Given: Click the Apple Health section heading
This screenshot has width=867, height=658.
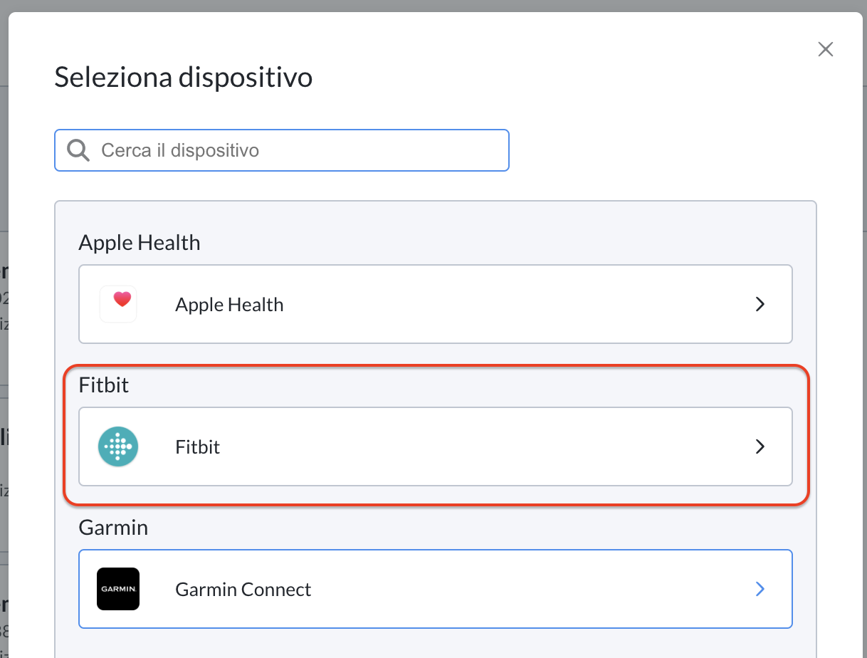Looking at the screenshot, I should (140, 243).
